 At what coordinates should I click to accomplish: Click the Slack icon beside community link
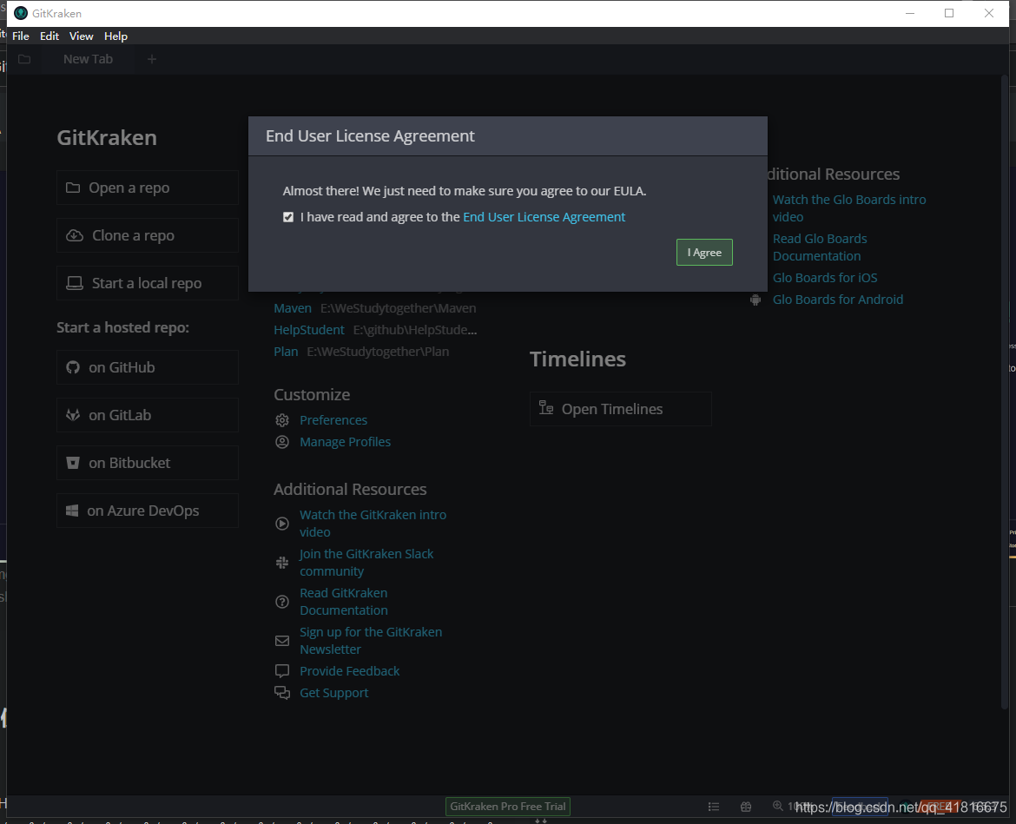pos(282,563)
